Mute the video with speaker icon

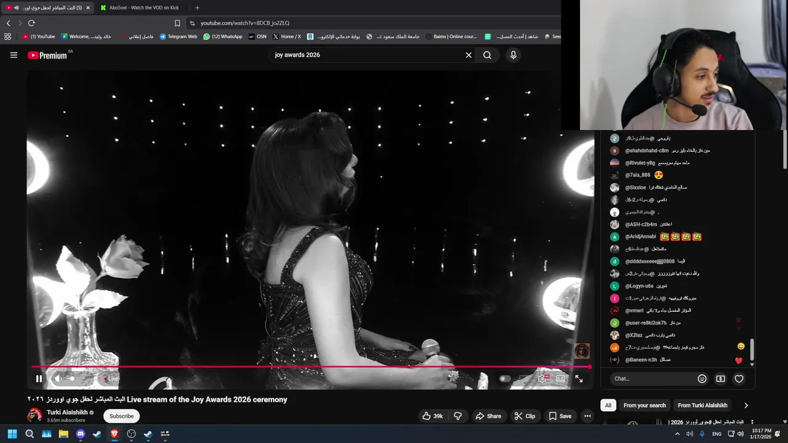coord(58,378)
